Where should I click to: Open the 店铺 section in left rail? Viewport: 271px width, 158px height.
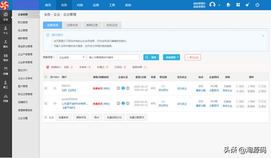tap(6, 71)
